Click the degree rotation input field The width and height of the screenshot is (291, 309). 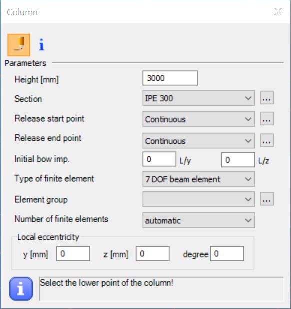(x=227, y=254)
